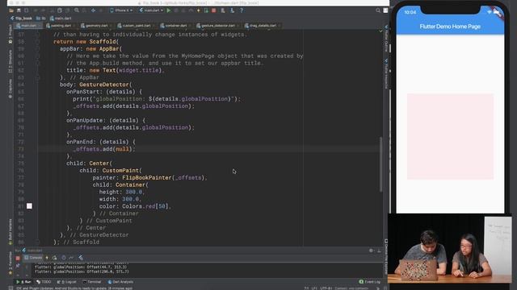The height and width of the screenshot is (290, 517).
Task: Open the TODO tool window button
Action: point(44,282)
